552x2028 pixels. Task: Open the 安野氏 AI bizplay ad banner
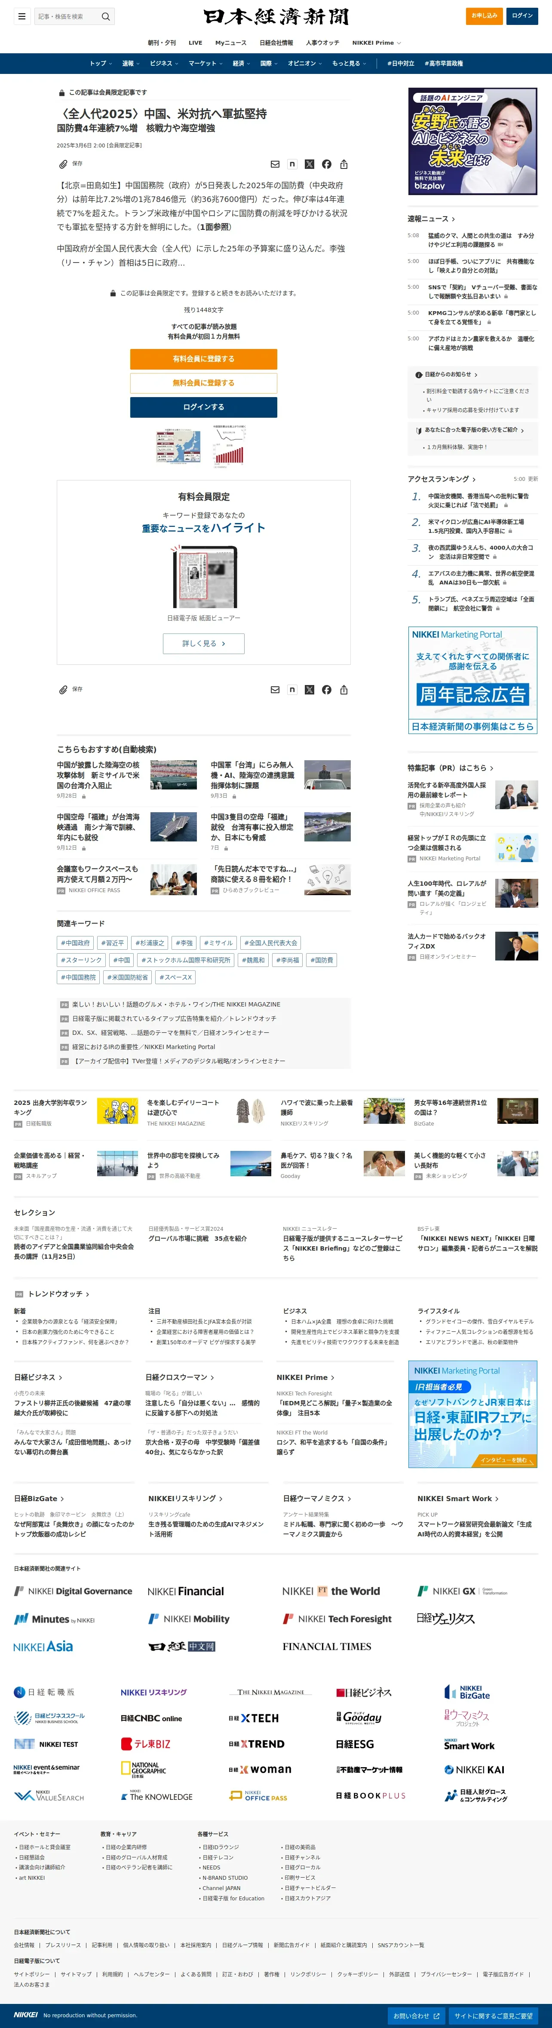pyautogui.click(x=472, y=141)
